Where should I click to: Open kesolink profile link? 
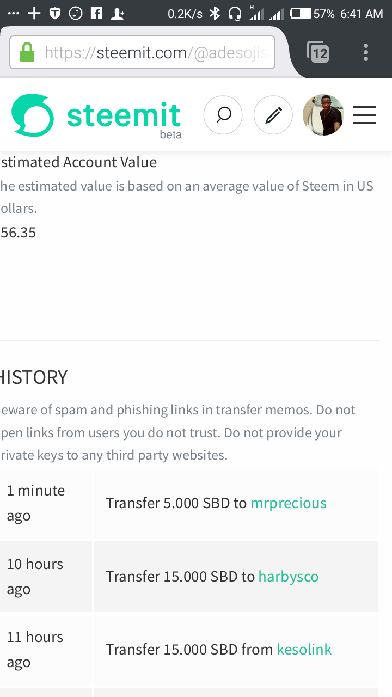click(x=304, y=649)
